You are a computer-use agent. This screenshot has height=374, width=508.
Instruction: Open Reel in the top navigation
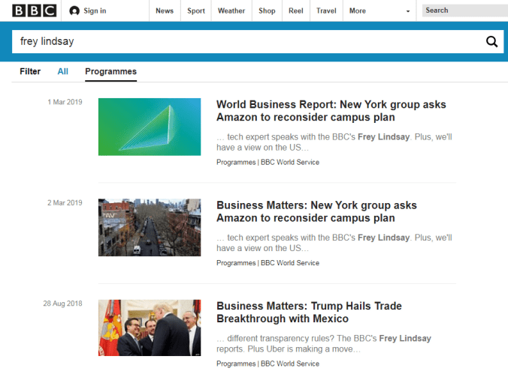point(296,10)
